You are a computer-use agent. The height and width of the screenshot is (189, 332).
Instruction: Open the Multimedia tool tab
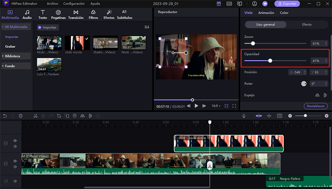pyautogui.click(x=10, y=15)
